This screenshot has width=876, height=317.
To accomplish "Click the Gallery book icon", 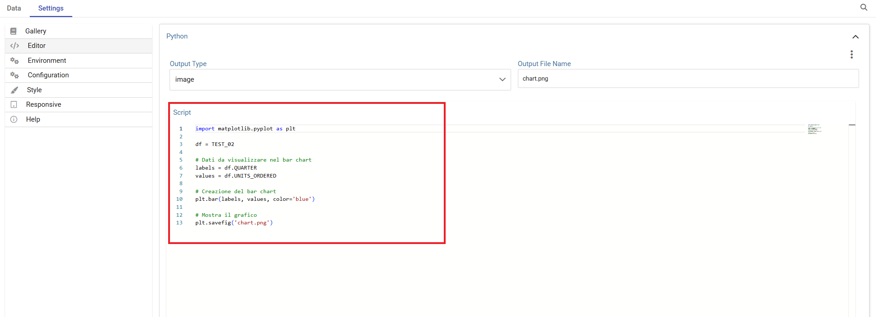I will (x=13, y=31).
